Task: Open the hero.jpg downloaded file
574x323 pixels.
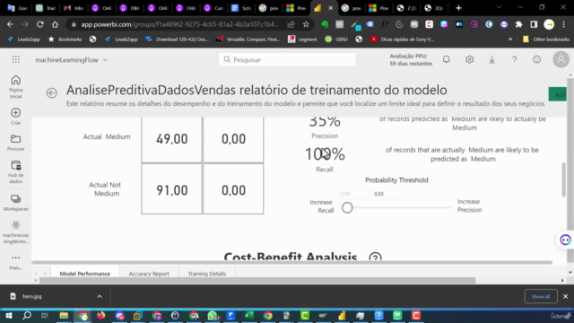Action: tap(32, 296)
